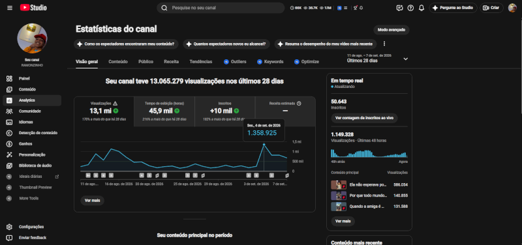Click the eye icon showing 1.1M
The image size is (522, 245).
pyautogui.click(x=321, y=8)
